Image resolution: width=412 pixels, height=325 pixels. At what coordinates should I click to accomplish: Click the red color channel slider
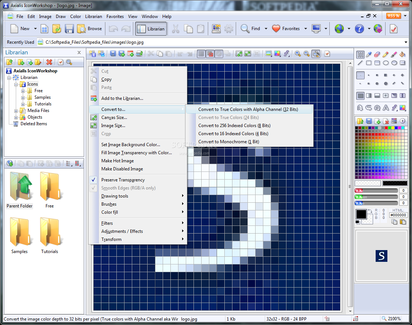tap(376, 191)
